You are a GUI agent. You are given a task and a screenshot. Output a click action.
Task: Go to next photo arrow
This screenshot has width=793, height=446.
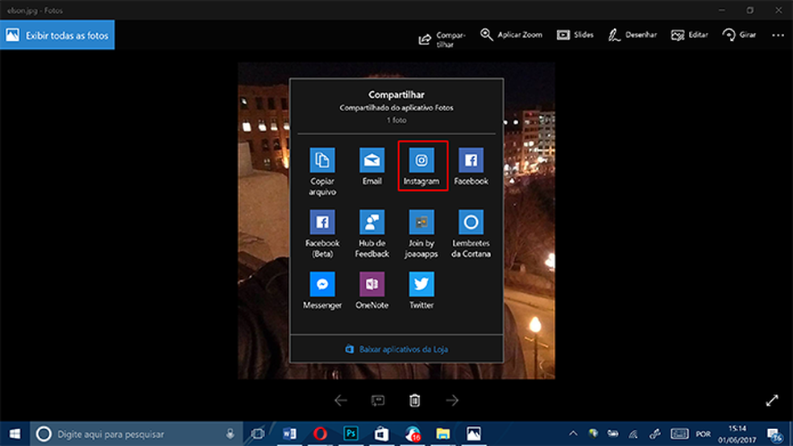pos(452,401)
